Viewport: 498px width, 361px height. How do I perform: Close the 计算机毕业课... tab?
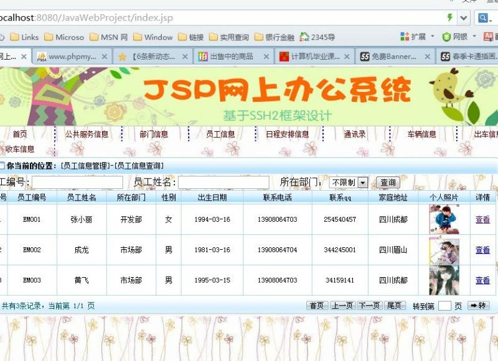tap(347, 57)
